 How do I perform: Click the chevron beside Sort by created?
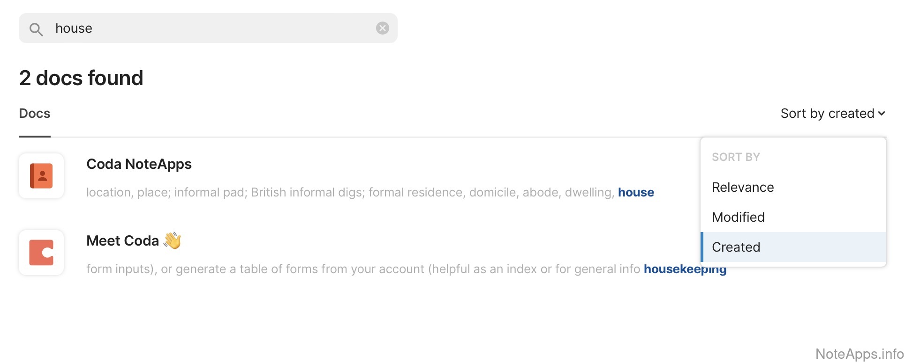pyautogui.click(x=882, y=113)
